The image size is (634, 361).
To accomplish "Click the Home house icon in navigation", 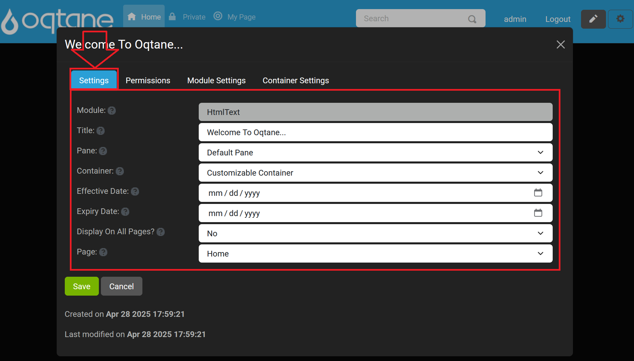I will 132,17.
